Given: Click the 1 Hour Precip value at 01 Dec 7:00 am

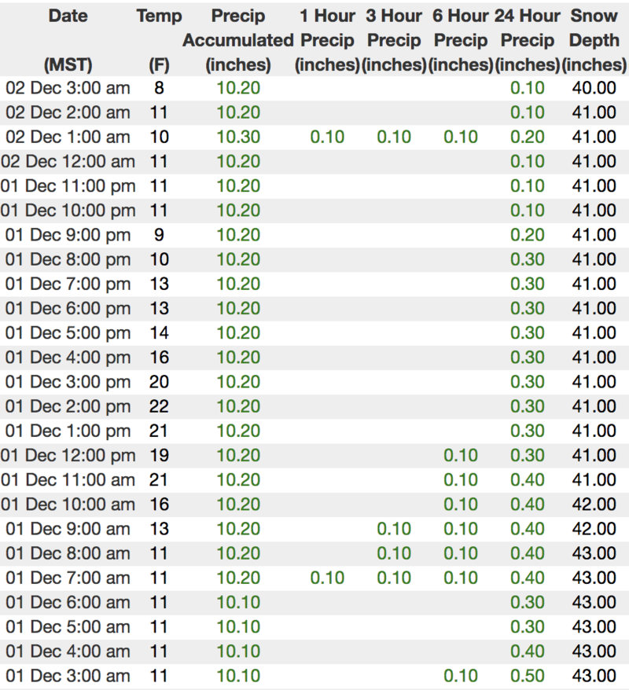Looking at the screenshot, I should tap(327, 578).
